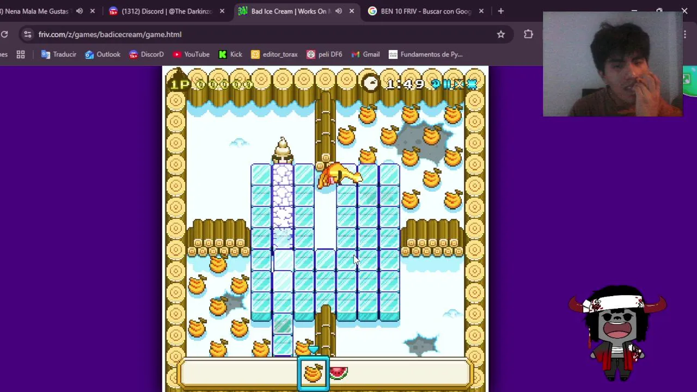697x392 pixels.
Task: Click the cracked ice block column
Action: tap(282, 206)
